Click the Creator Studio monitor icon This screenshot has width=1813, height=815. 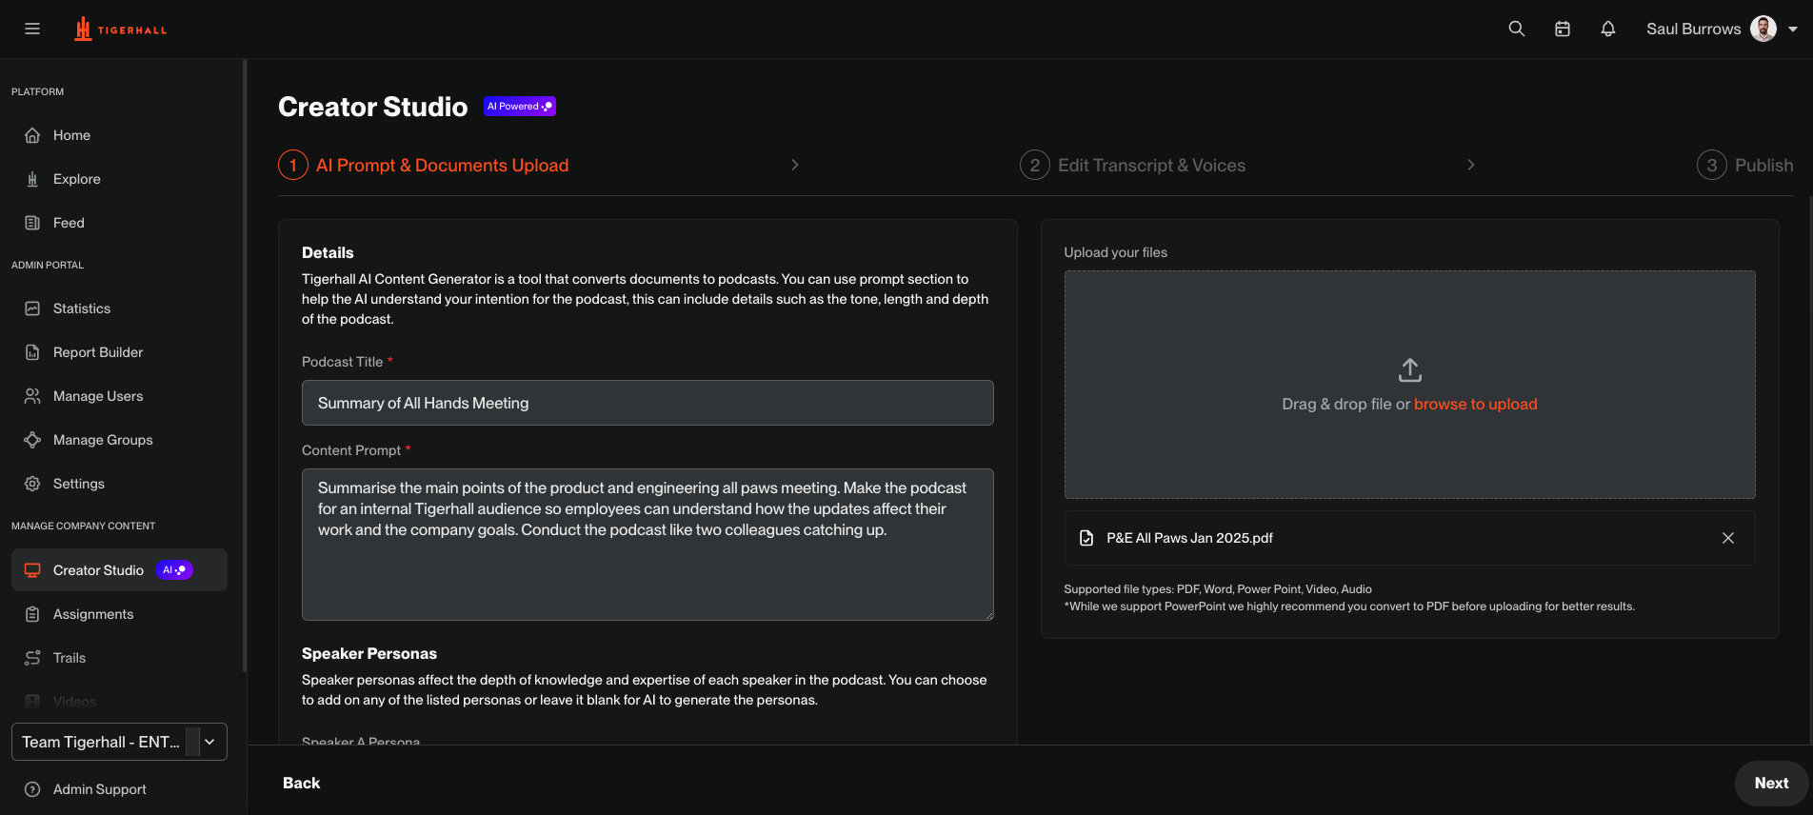(32, 570)
